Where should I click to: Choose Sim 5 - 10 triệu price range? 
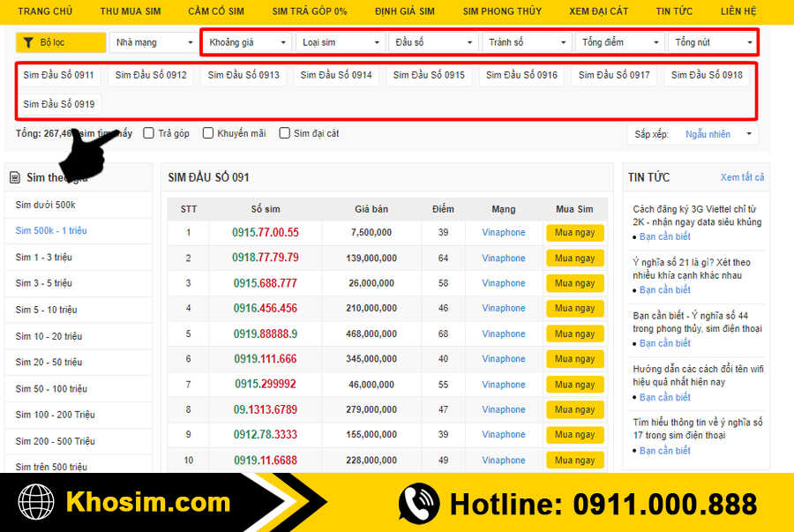click(46, 310)
